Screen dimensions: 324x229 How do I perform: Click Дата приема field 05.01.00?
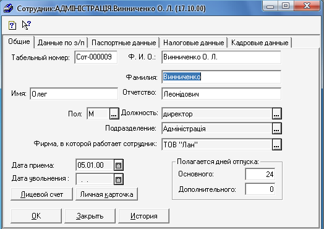point(95,165)
